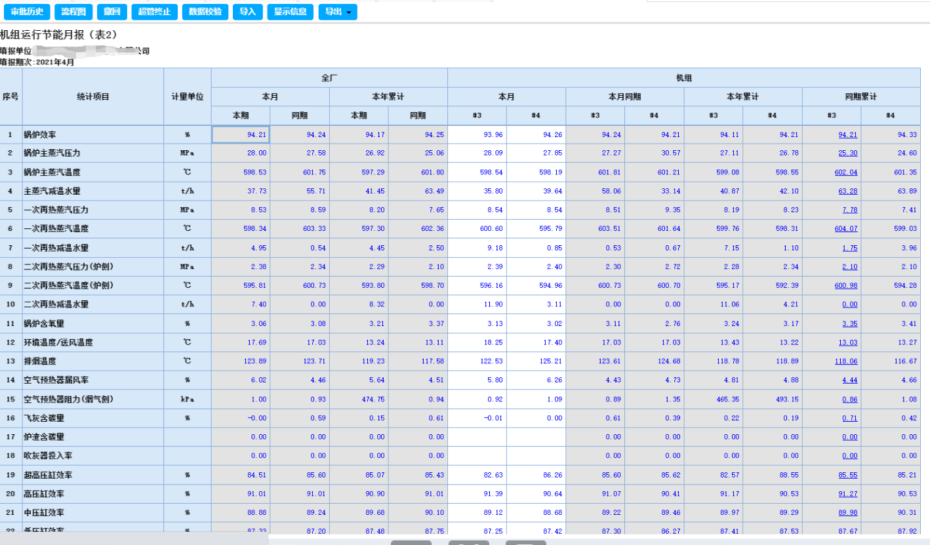Viewport: 930px width, 545px height.
Task: Edit 空气预热器漏风率 本月 #4 input showing 6.26
Action: point(536,380)
